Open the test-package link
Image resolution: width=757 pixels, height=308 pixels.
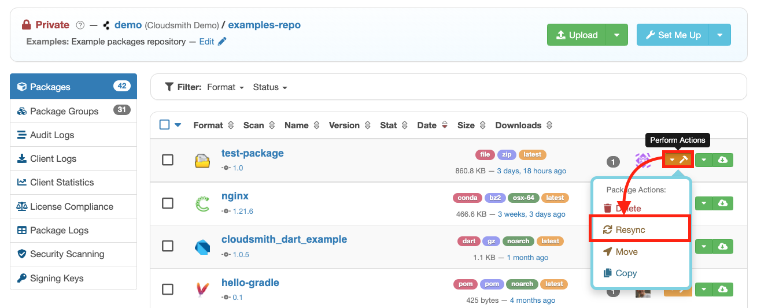(x=252, y=153)
